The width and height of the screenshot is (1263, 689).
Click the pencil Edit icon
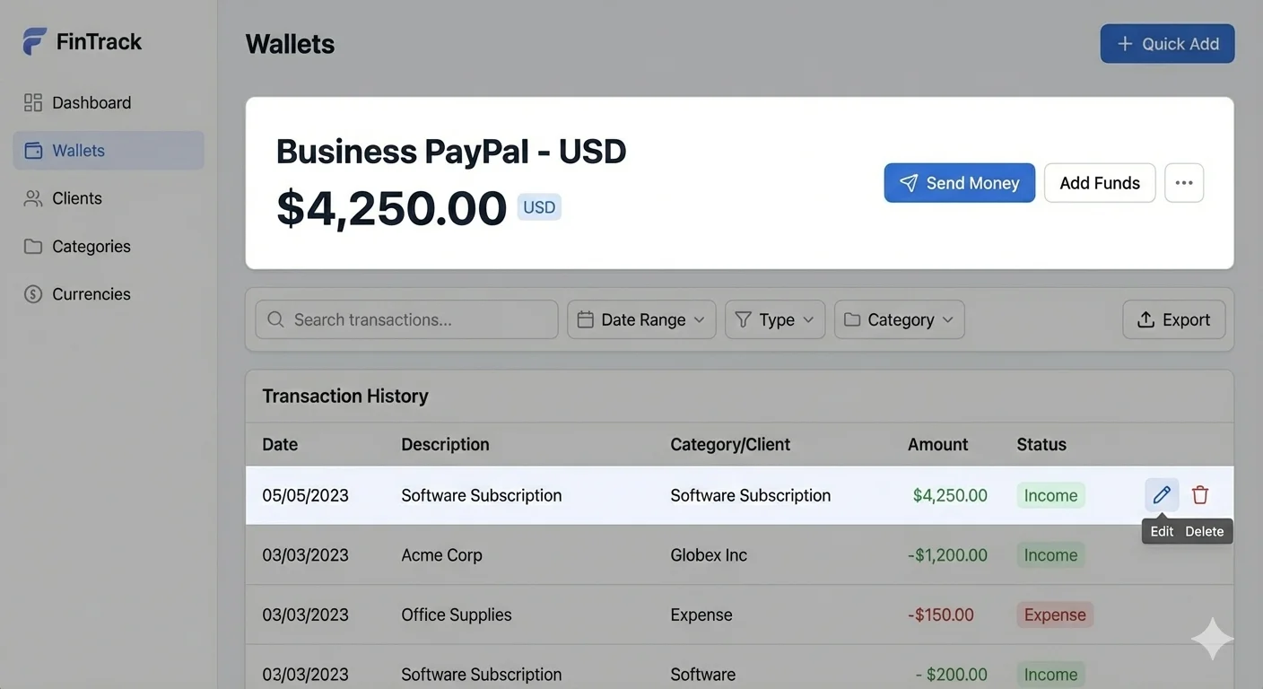click(x=1162, y=494)
